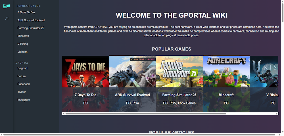Click PC, PS5, Xbox Series platform text
The image size is (284, 136).
point(179,103)
